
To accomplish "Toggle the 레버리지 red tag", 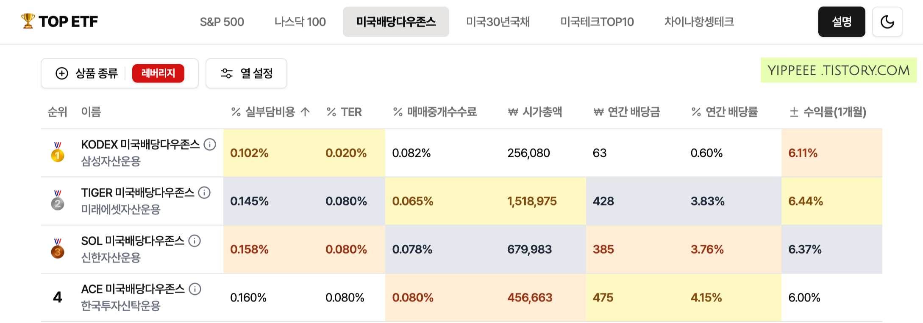I will coord(158,73).
